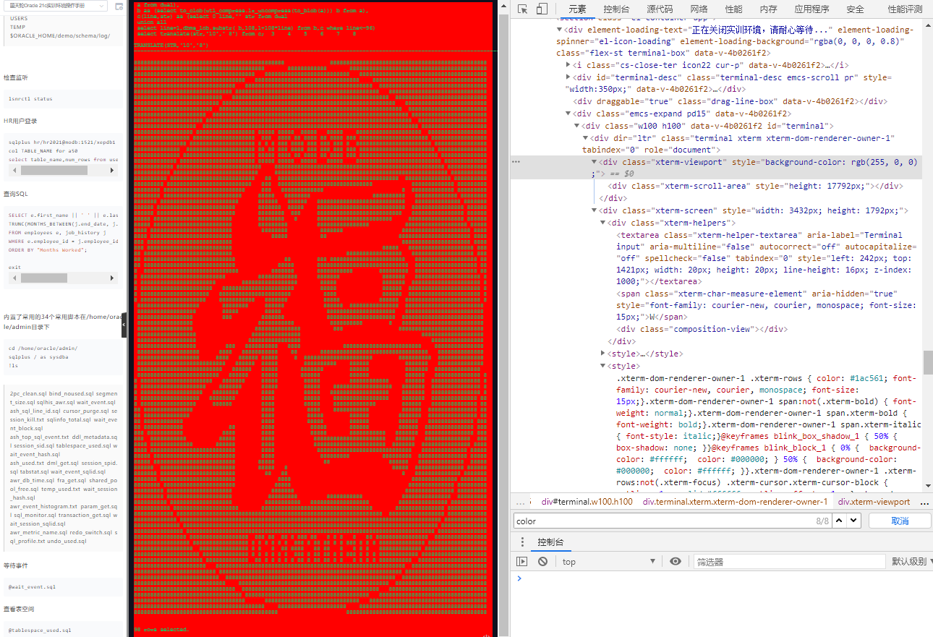Switch to the 性能评测 tab

[x=905, y=9]
